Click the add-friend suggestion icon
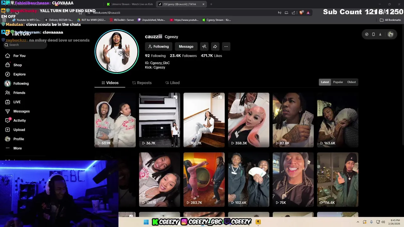 (x=204, y=47)
